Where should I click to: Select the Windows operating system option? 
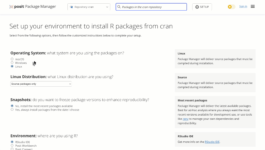[x=12, y=63]
